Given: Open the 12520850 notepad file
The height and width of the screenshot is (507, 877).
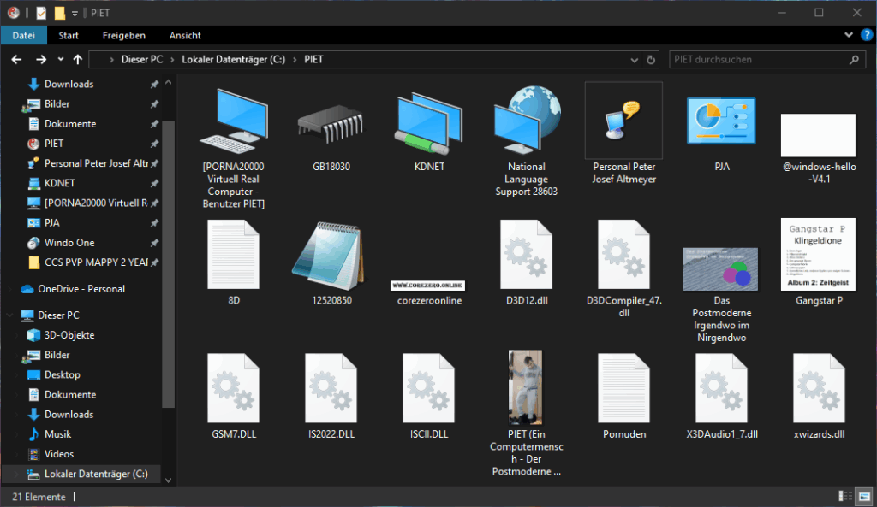Looking at the screenshot, I should coord(331,256).
